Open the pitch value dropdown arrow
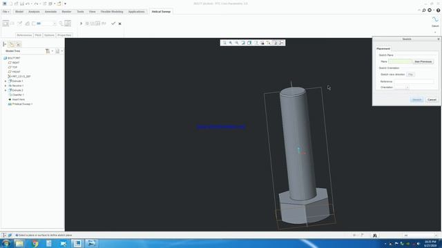This screenshot has width=442, height=248. click(x=55, y=23)
